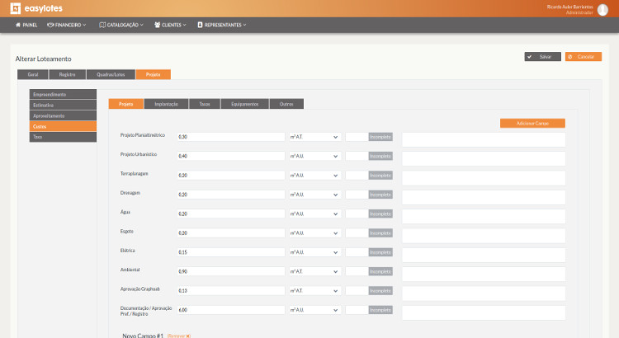Click the checkmark icon on Salvar
The image size is (619, 338).
click(x=529, y=57)
